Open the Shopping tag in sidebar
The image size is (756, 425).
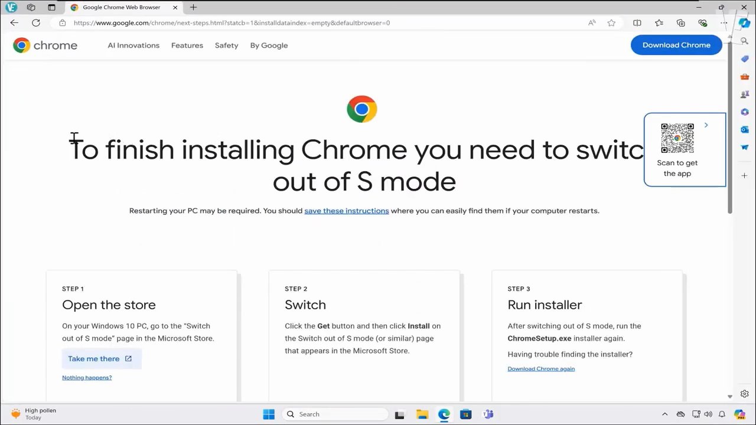tap(745, 60)
